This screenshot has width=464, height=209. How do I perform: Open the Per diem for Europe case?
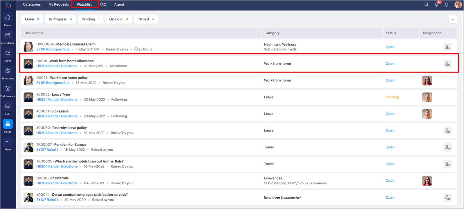(x=70, y=145)
